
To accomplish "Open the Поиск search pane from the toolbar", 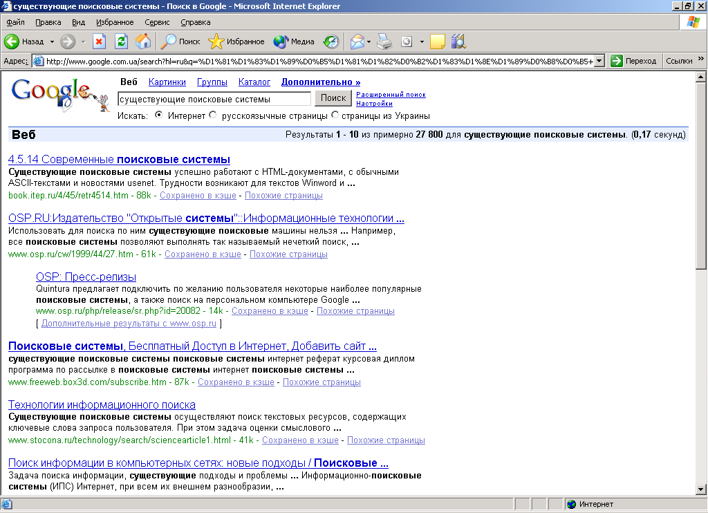I will (180, 41).
